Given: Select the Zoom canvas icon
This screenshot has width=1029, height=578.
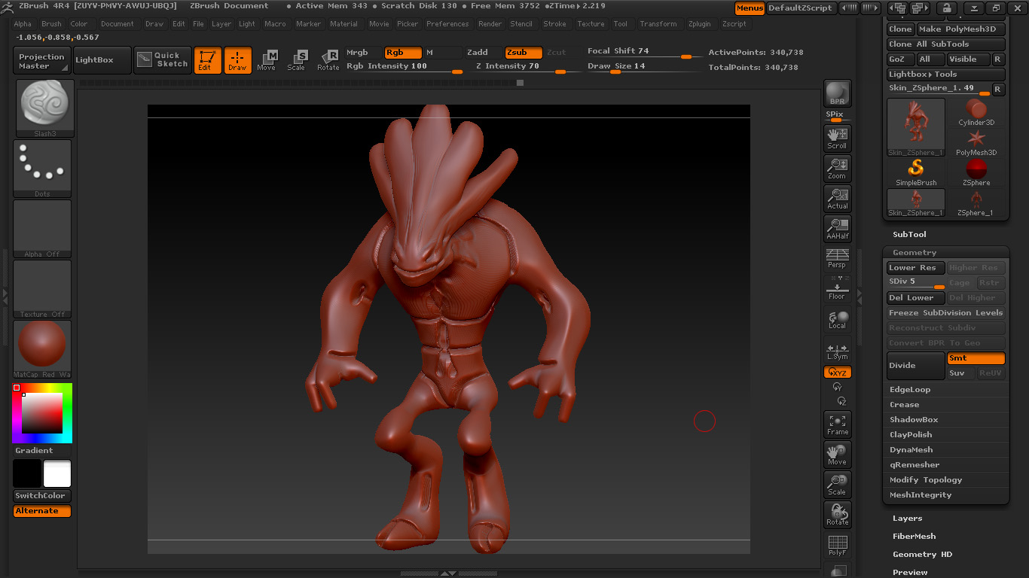Looking at the screenshot, I should click(x=837, y=168).
